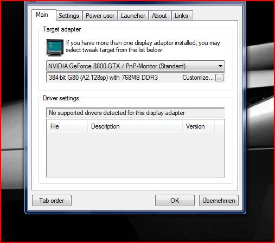Viewport: 275px width, 243px height.
Task: Sort driver list by Description column
Action: click(135, 126)
